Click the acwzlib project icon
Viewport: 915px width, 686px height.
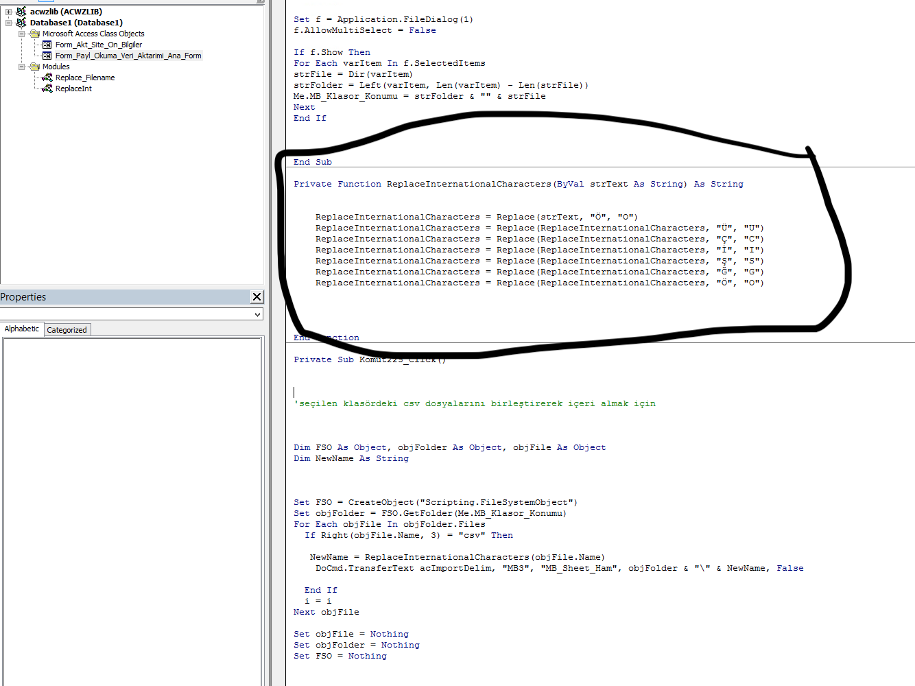pyautogui.click(x=21, y=12)
